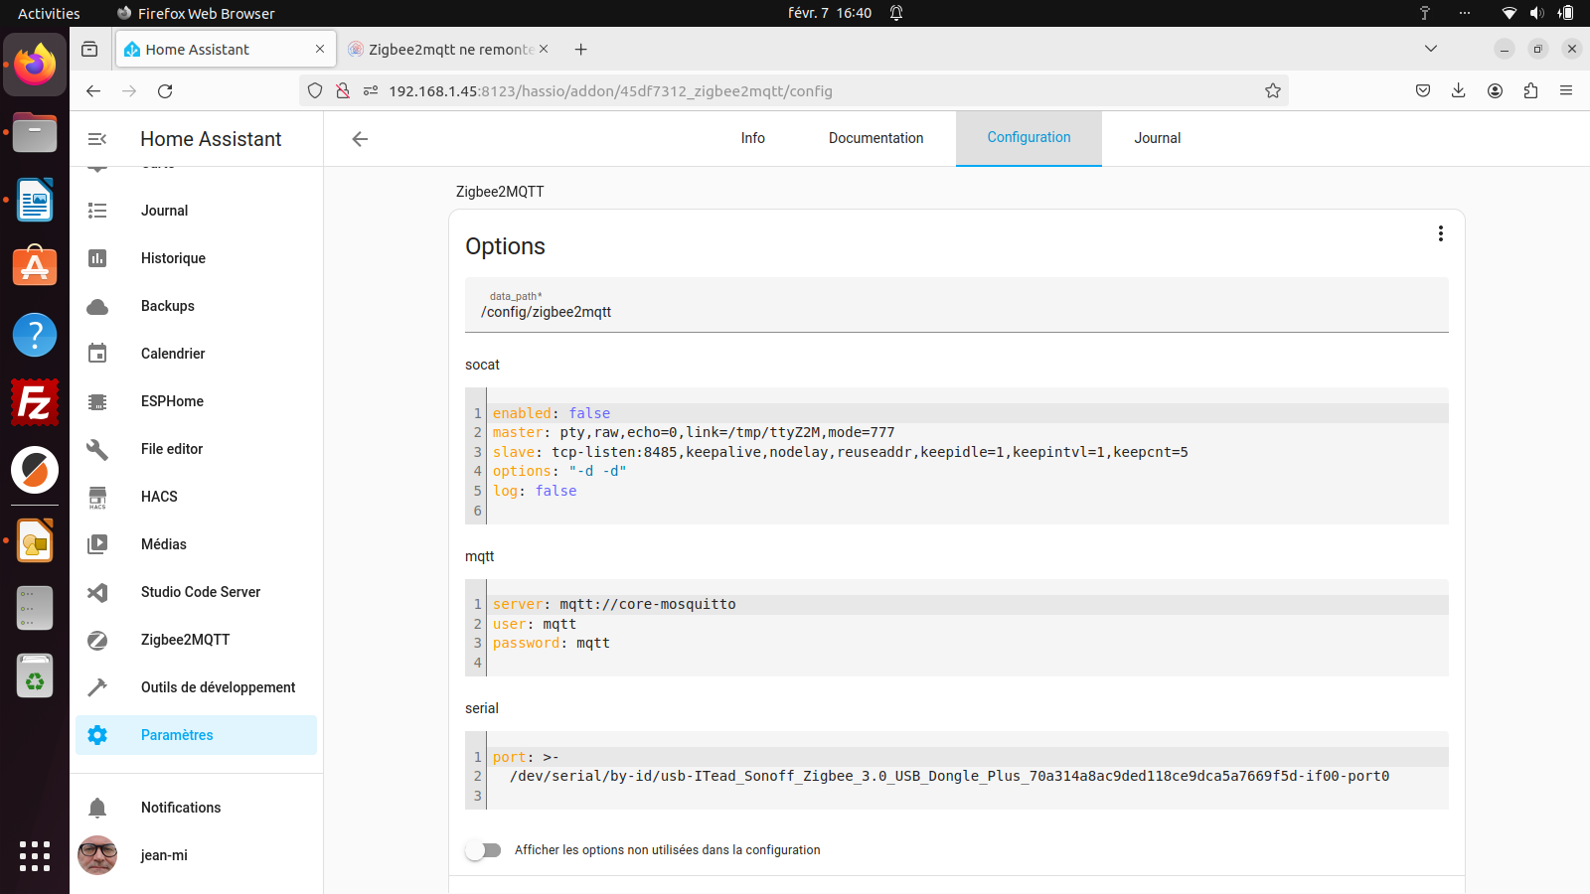Reload the current page
Image resolution: width=1590 pixels, height=894 pixels.
click(165, 90)
